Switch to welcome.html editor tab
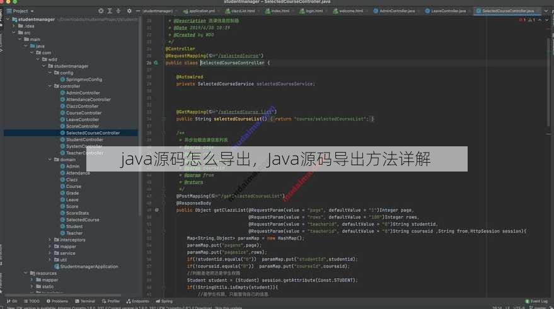The height and width of the screenshot is (309, 554). [349, 11]
